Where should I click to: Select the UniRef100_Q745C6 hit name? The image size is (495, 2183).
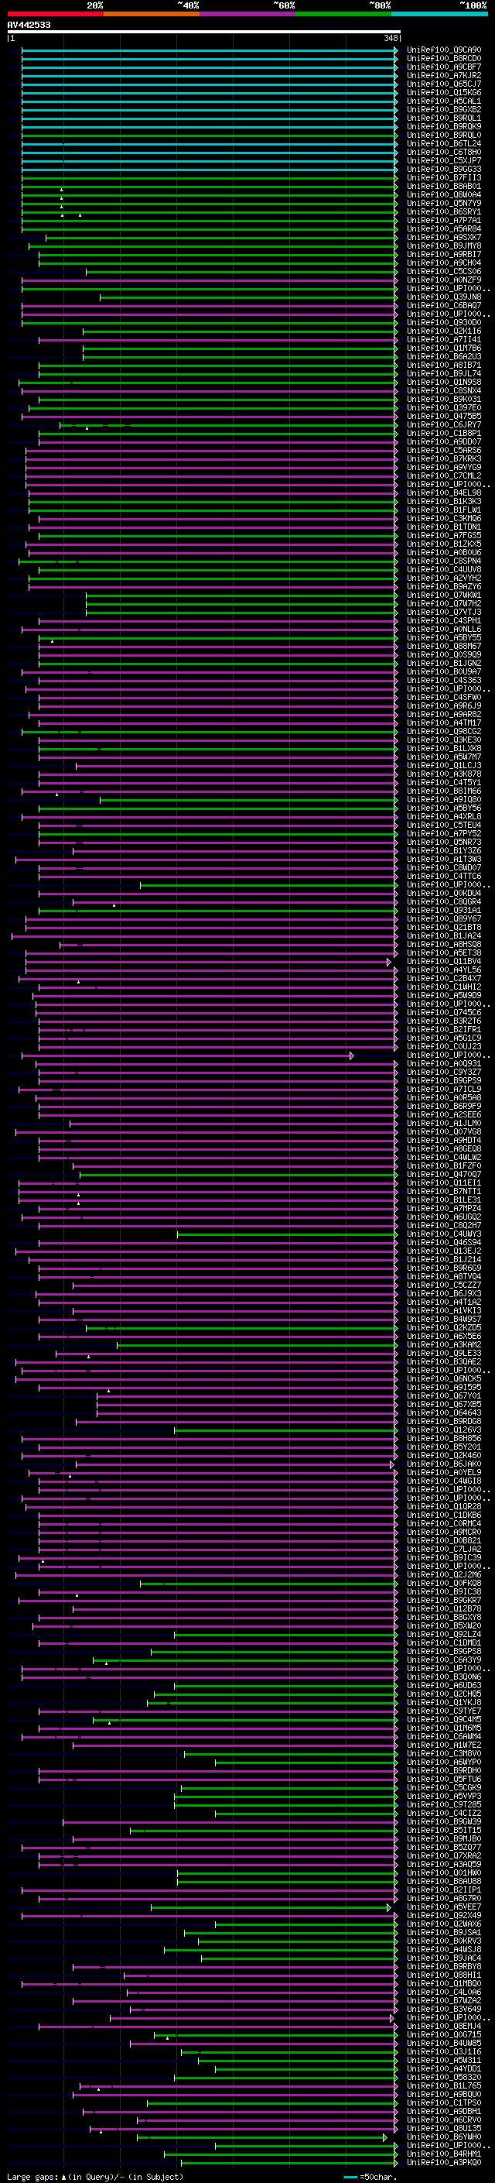click(x=444, y=1013)
